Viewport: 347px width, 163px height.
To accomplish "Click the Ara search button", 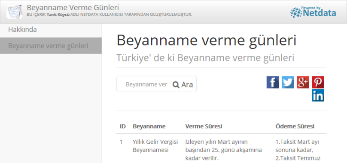I will point(183,85).
